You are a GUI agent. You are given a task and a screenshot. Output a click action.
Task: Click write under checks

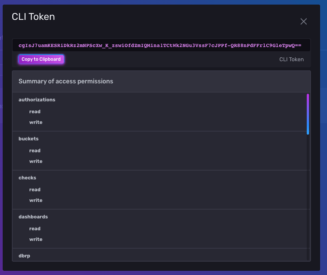click(x=36, y=200)
